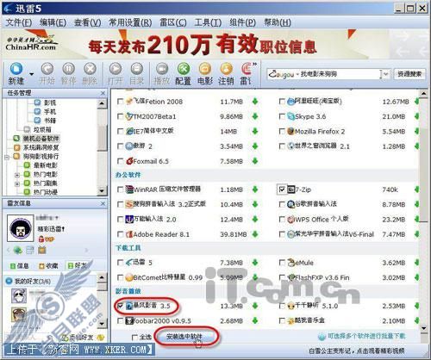431x360 pixels.
Task: Click download arrow for WinRAR
Action: click(255, 189)
